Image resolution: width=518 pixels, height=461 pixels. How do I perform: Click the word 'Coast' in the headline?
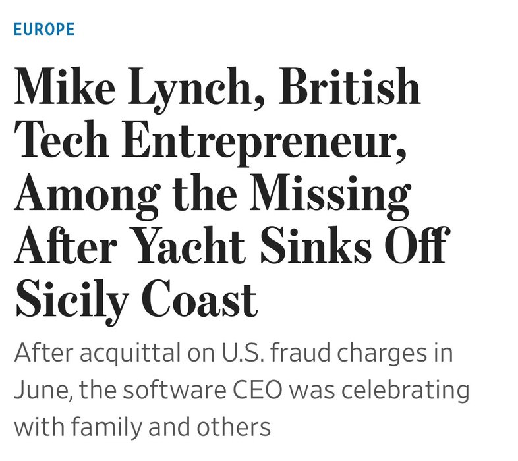tap(200, 299)
